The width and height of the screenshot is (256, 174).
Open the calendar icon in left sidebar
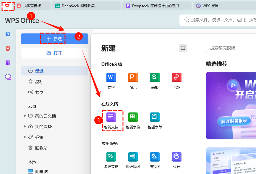click(x=8, y=34)
